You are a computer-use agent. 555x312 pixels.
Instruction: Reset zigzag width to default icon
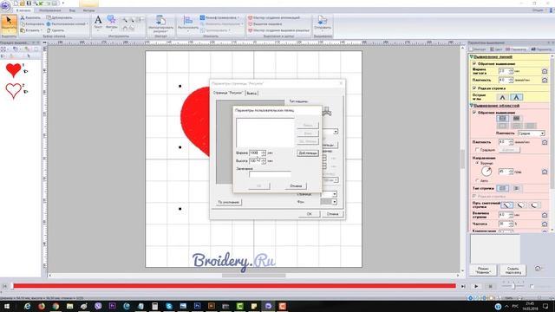[x=545, y=71]
